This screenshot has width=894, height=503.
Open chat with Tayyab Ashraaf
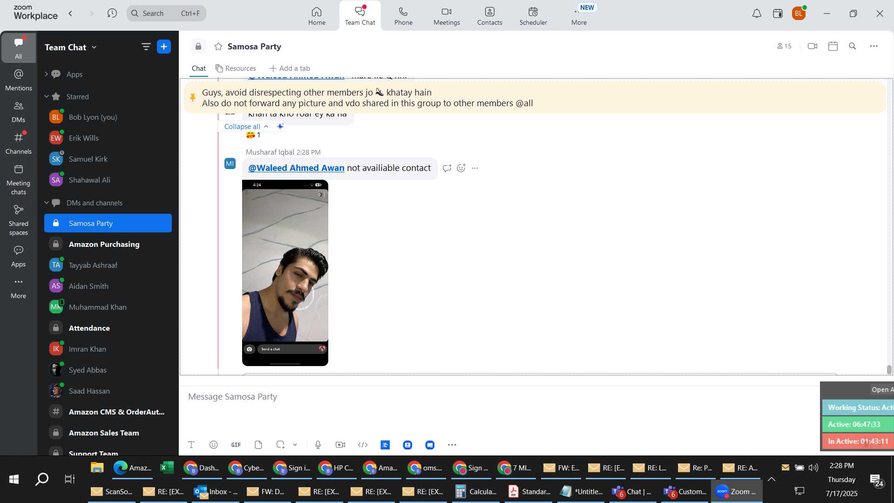coord(108,265)
